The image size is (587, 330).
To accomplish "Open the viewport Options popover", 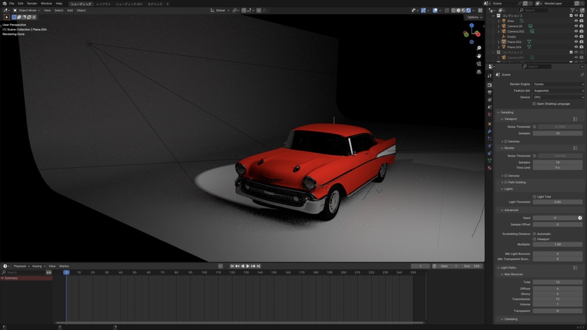I will coord(474,17).
